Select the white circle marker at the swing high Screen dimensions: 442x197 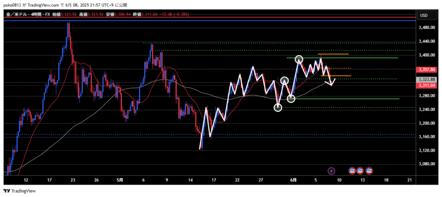click(x=299, y=59)
